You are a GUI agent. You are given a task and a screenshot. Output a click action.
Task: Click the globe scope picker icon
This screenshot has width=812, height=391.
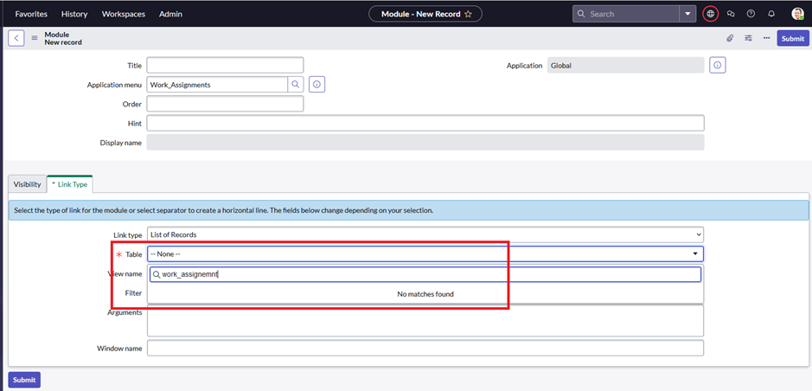pyautogui.click(x=710, y=14)
